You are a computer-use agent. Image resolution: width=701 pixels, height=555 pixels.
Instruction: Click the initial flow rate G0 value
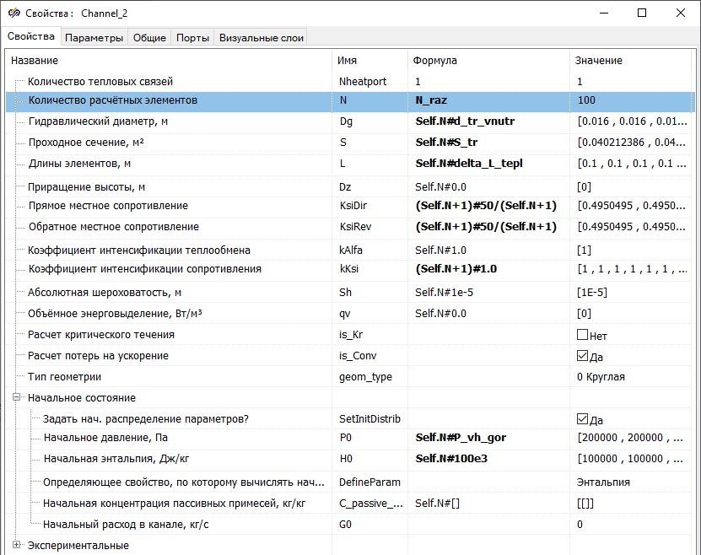point(633,525)
